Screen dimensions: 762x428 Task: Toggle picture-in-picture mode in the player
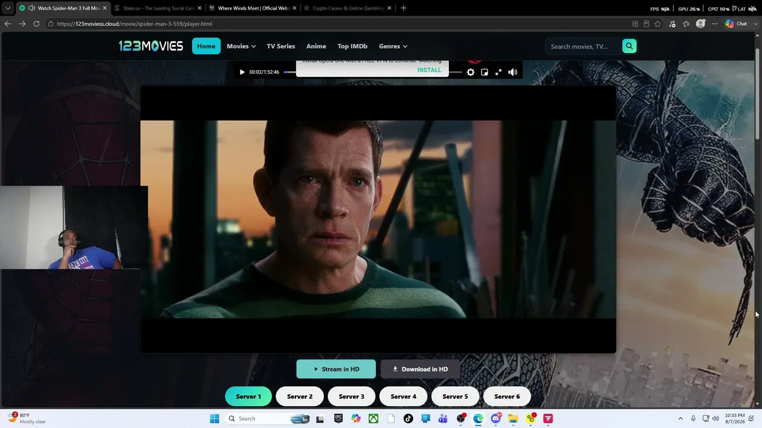485,72
